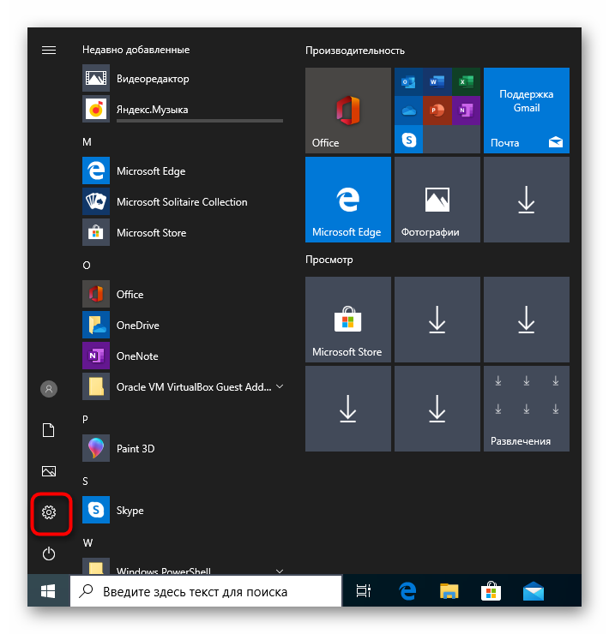Open File Explorer from the taskbar
The image size is (609, 634).
pos(449,591)
